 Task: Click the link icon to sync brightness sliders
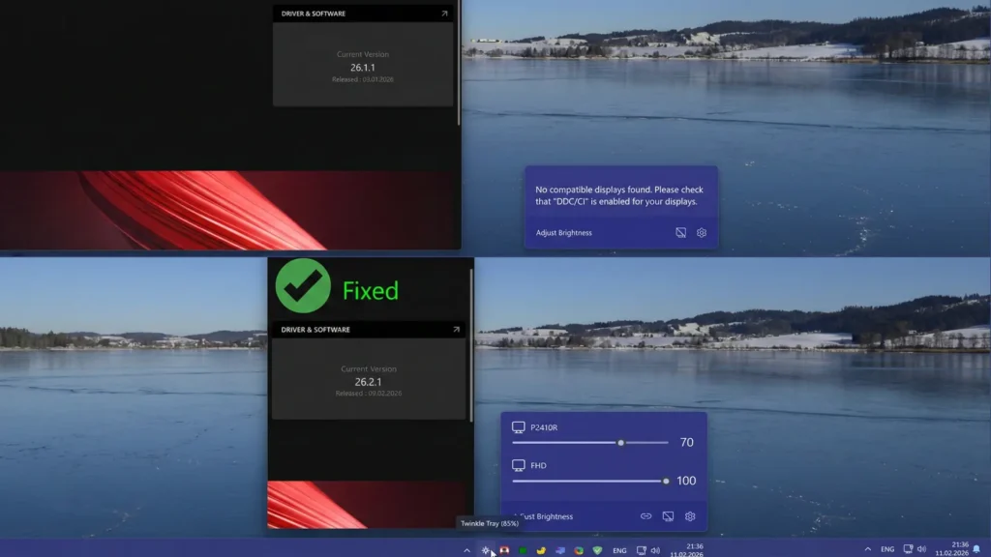pos(646,516)
